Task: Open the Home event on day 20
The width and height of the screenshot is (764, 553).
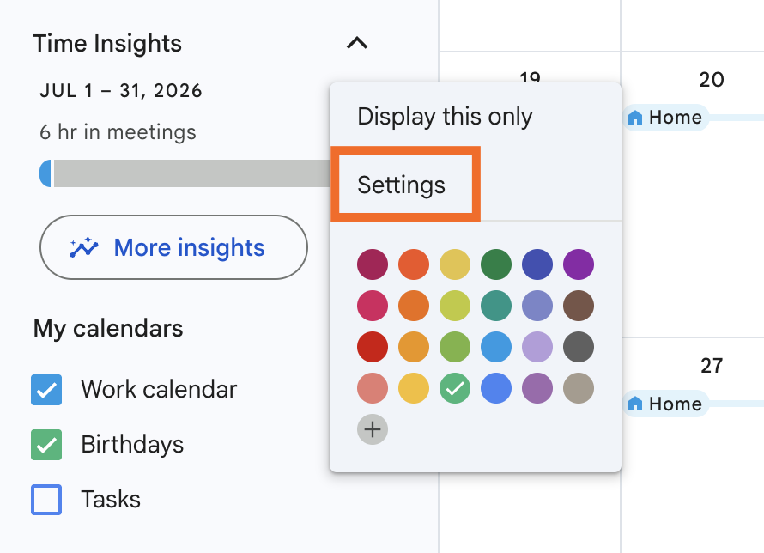Action: [674, 118]
